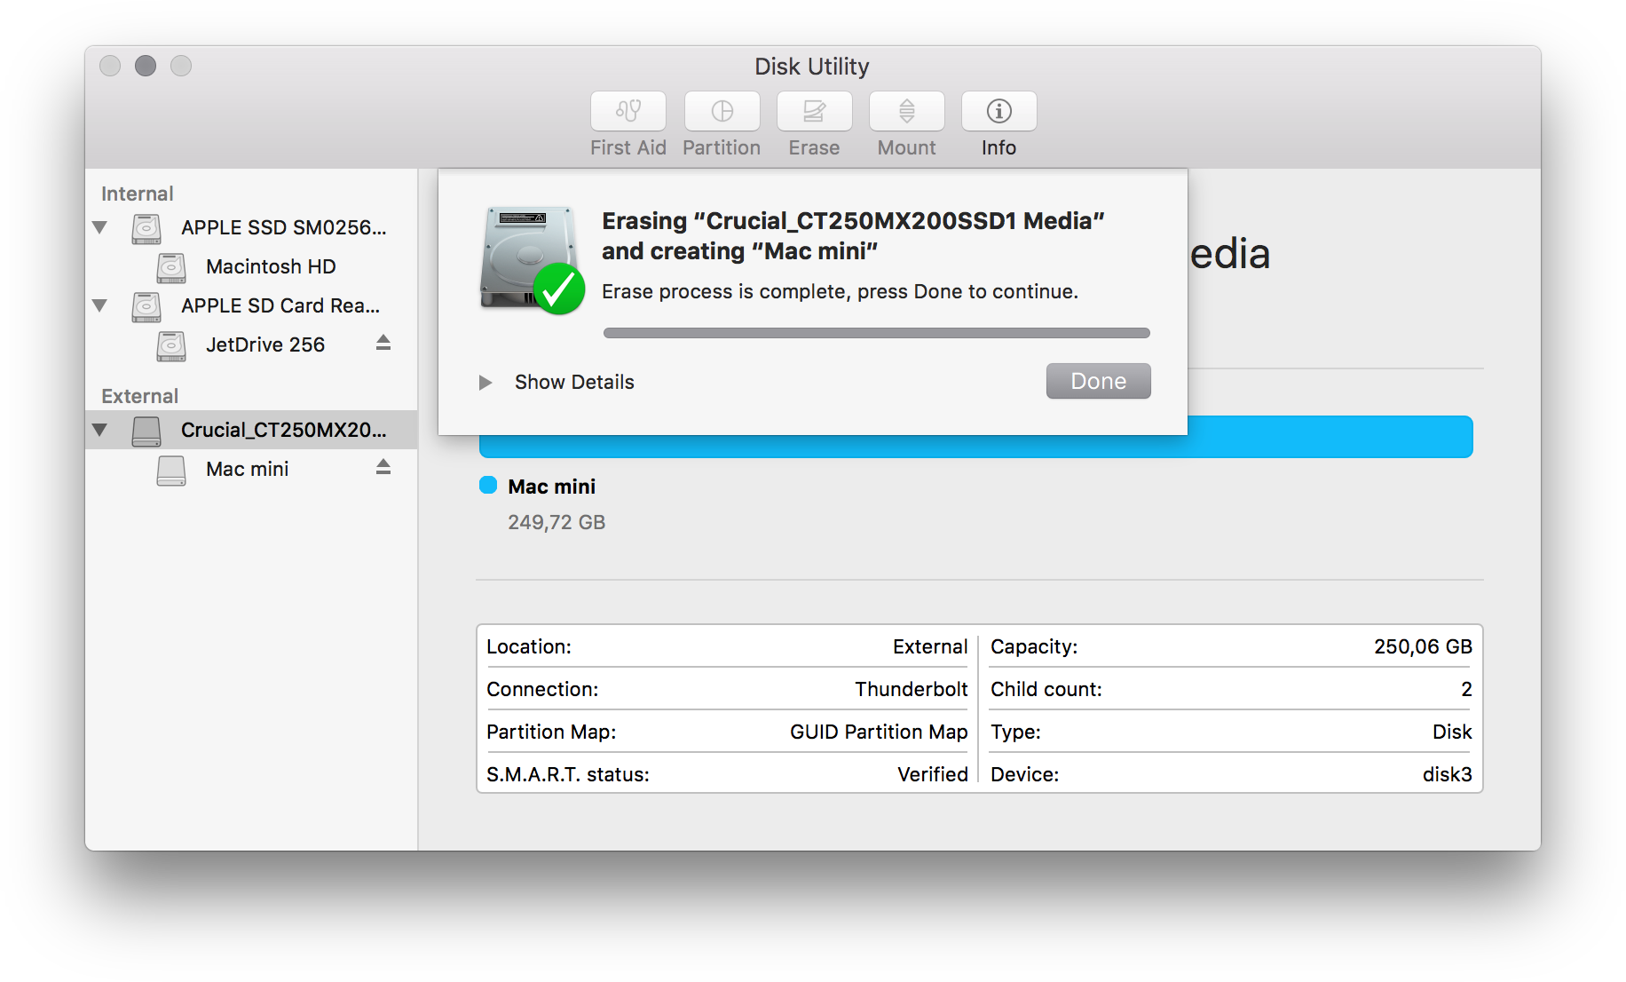Click the Mac mini volume icon in sidebar
Viewport: 1626px width, 982px height.
(x=171, y=470)
